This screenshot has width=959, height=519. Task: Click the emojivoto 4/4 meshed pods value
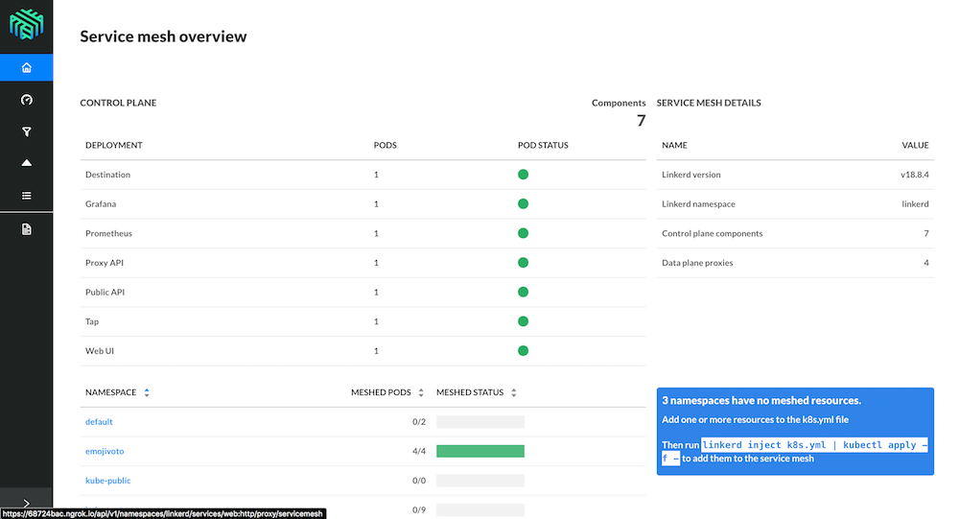419,451
